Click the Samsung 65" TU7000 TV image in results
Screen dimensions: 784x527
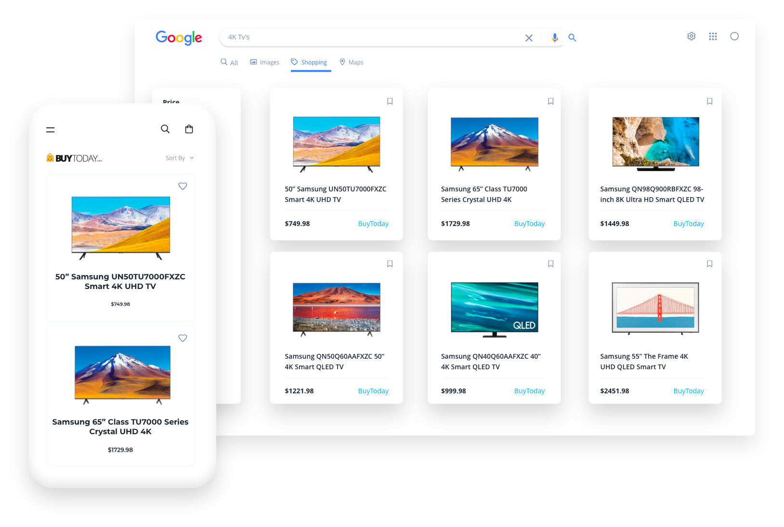[495, 144]
